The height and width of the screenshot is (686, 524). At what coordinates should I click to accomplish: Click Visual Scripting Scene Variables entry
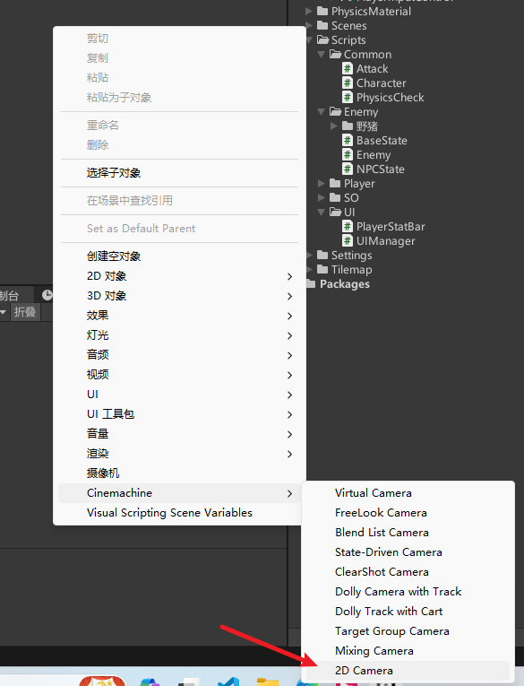point(179,513)
